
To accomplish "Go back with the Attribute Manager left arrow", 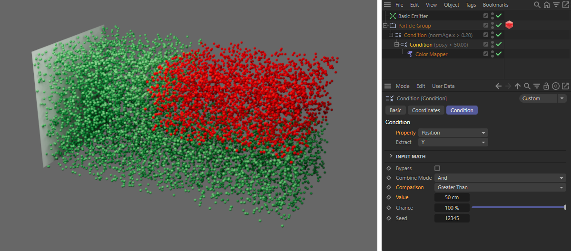I will pos(499,86).
